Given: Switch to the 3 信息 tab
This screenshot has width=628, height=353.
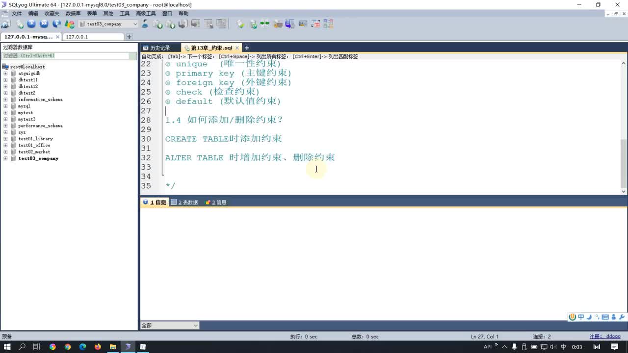Looking at the screenshot, I should point(216,202).
